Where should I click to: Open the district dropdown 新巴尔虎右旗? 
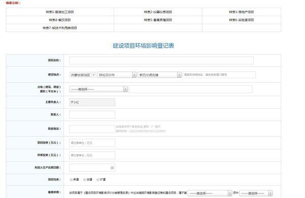pyautogui.click(x=160, y=75)
